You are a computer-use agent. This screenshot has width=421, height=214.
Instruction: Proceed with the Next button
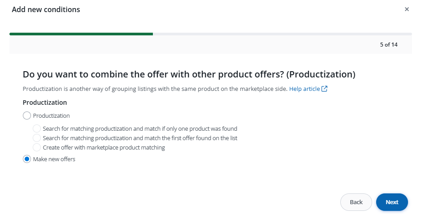392,202
